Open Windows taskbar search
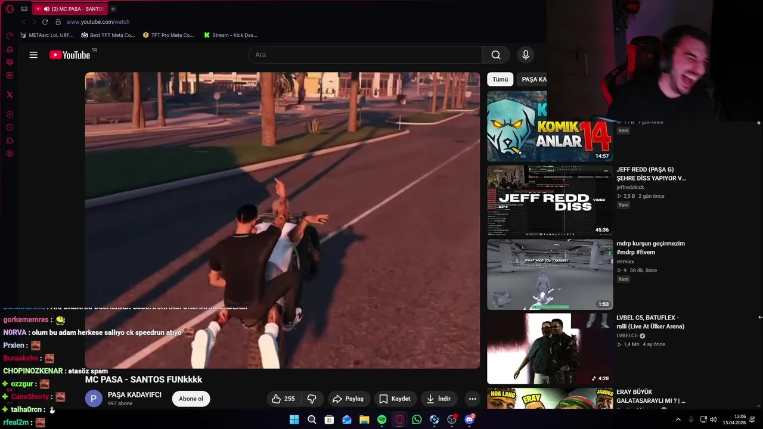Image resolution: width=763 pixels, height=429 pixels. (x=312, y=419)
